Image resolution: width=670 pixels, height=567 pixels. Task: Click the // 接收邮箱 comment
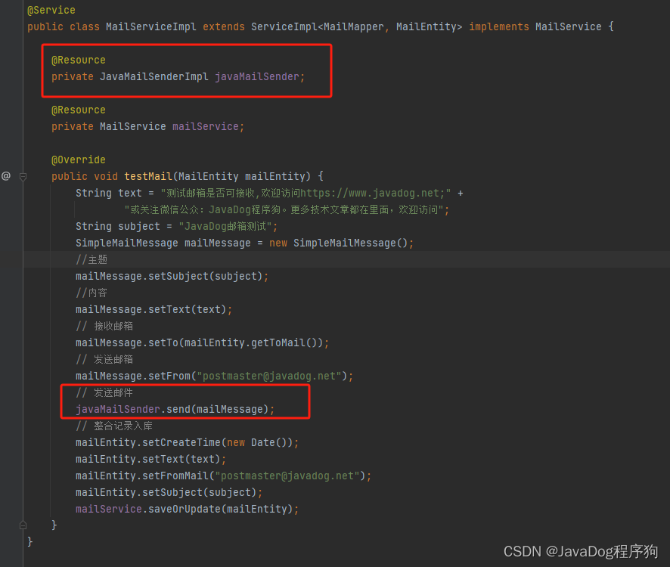tap(104, 327)
